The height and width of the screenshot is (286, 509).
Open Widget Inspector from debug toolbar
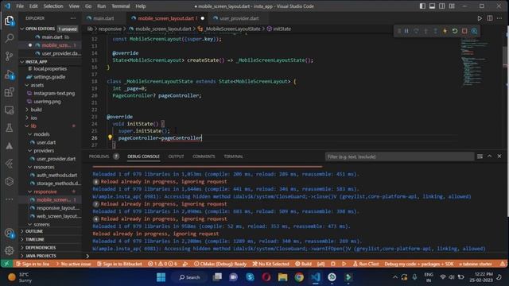click(474, 31)
